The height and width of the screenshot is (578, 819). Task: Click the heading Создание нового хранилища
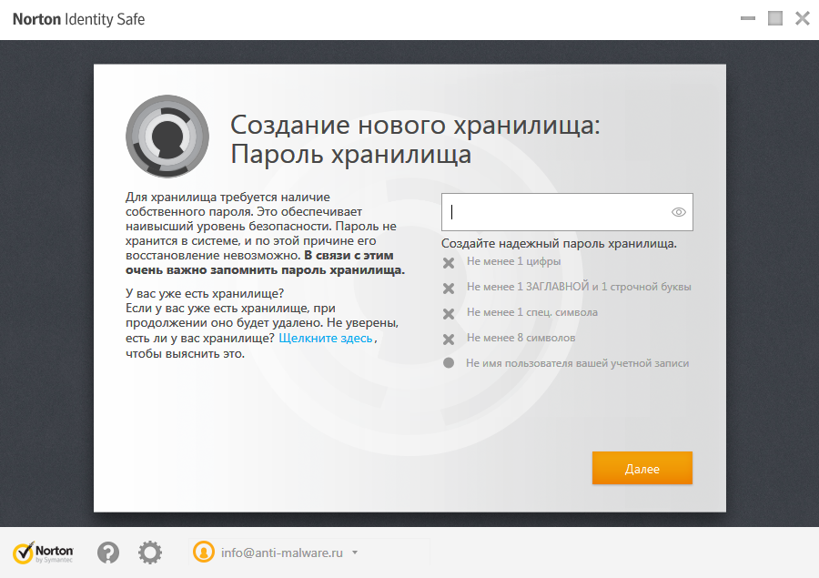(x=415, y=125)
